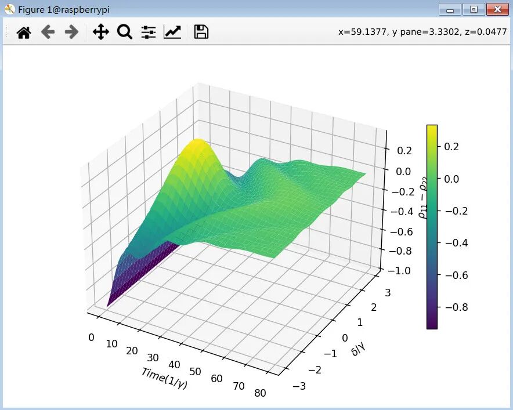This screenshot has height=410, width=513.
Task: Click the colorbar tick label 0.2
Action: (x=452, y=147)
